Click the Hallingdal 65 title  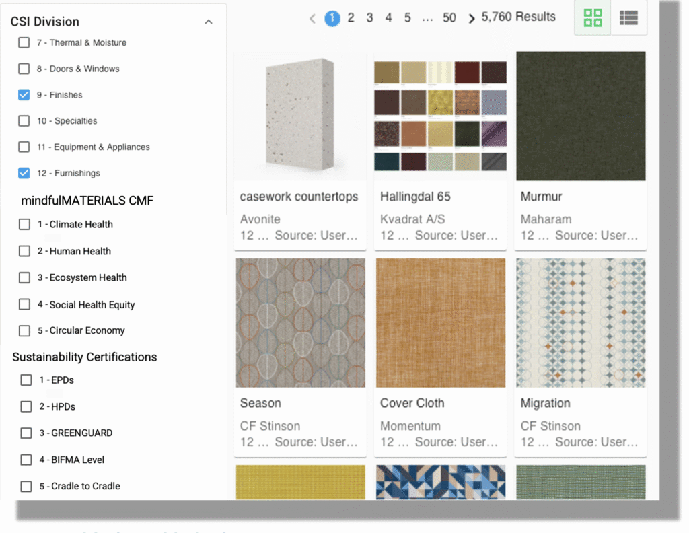pyautogui.click(x=415, y=197)
